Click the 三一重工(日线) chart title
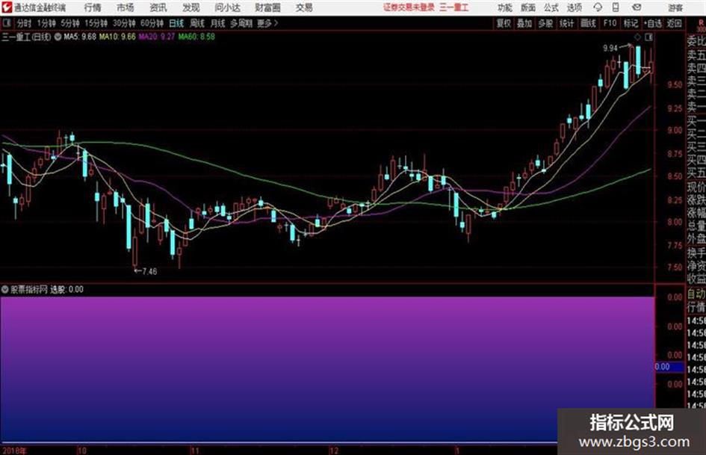This screenshot has width=706, height=455. pyautogui.click(x=26, y=37)
